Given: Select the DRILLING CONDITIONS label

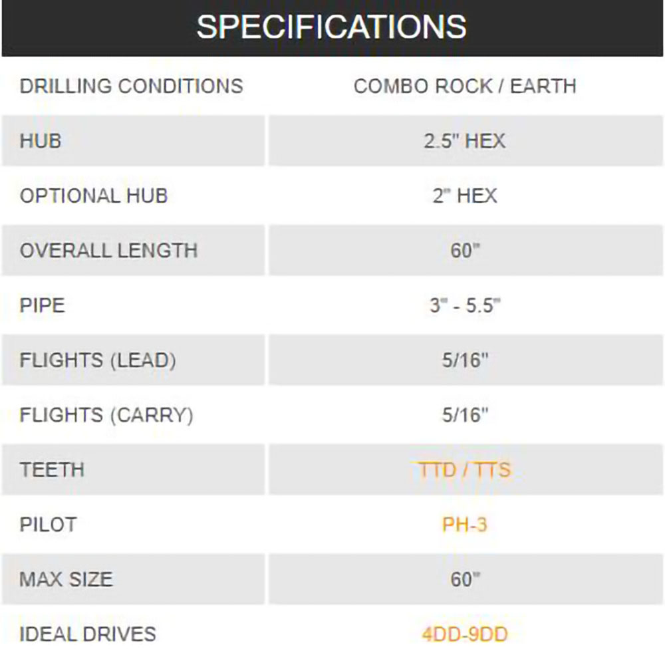Looking at the screenshot, I should (131, 86).
